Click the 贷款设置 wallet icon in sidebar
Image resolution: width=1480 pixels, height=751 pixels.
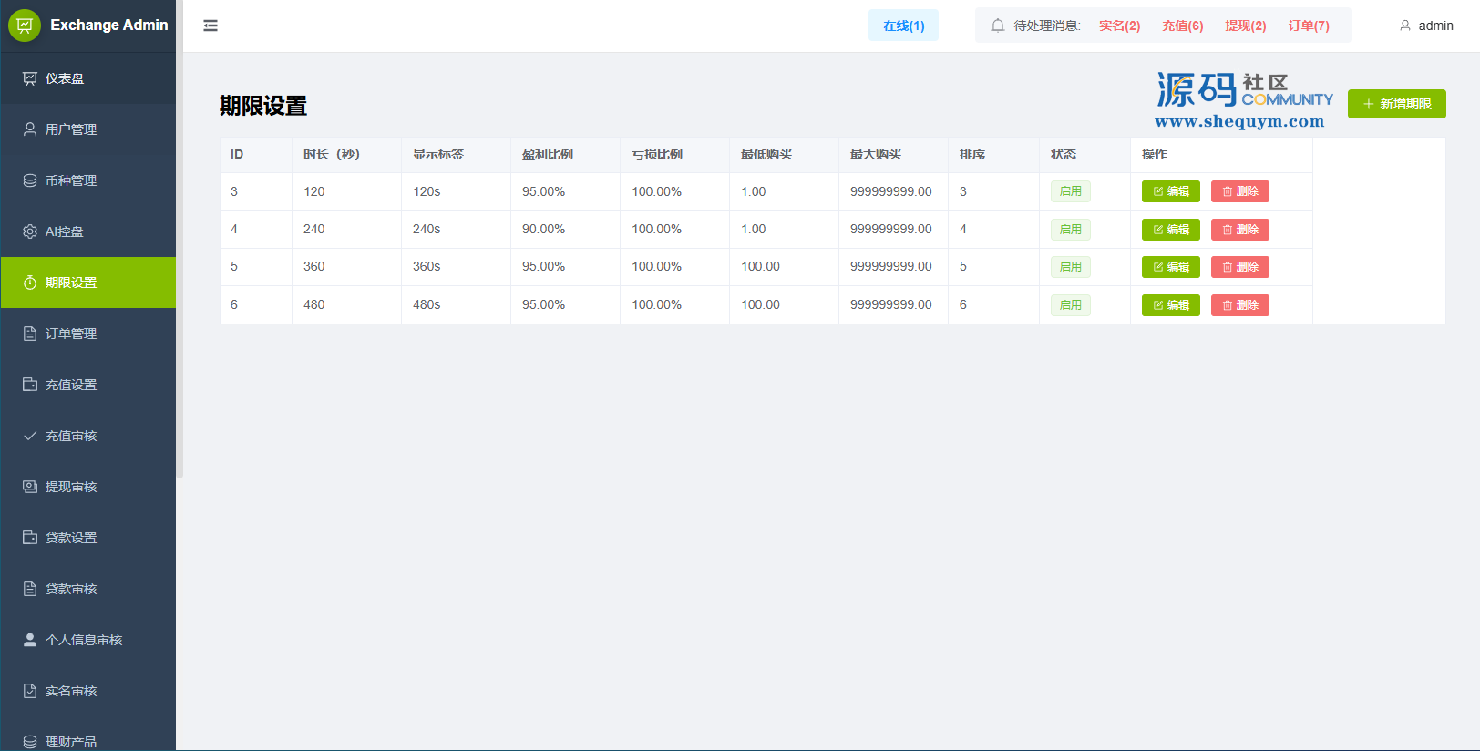coord(30,538)
